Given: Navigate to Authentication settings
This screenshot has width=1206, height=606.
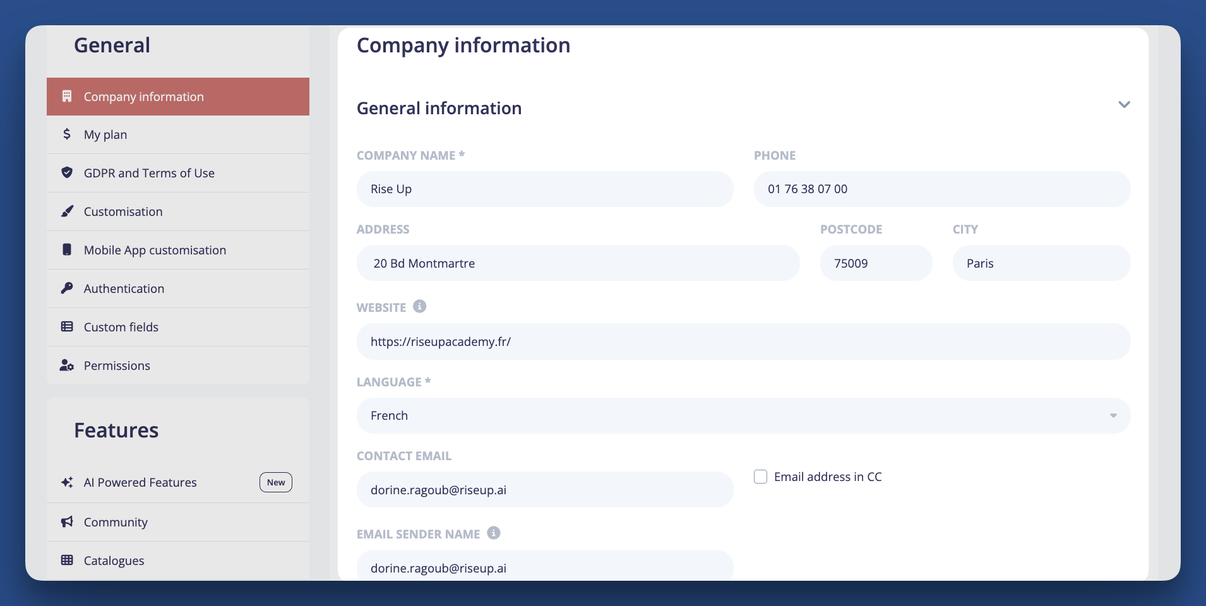Looking at the screenshot, I should pyautogui.click(x=178, y=288).
